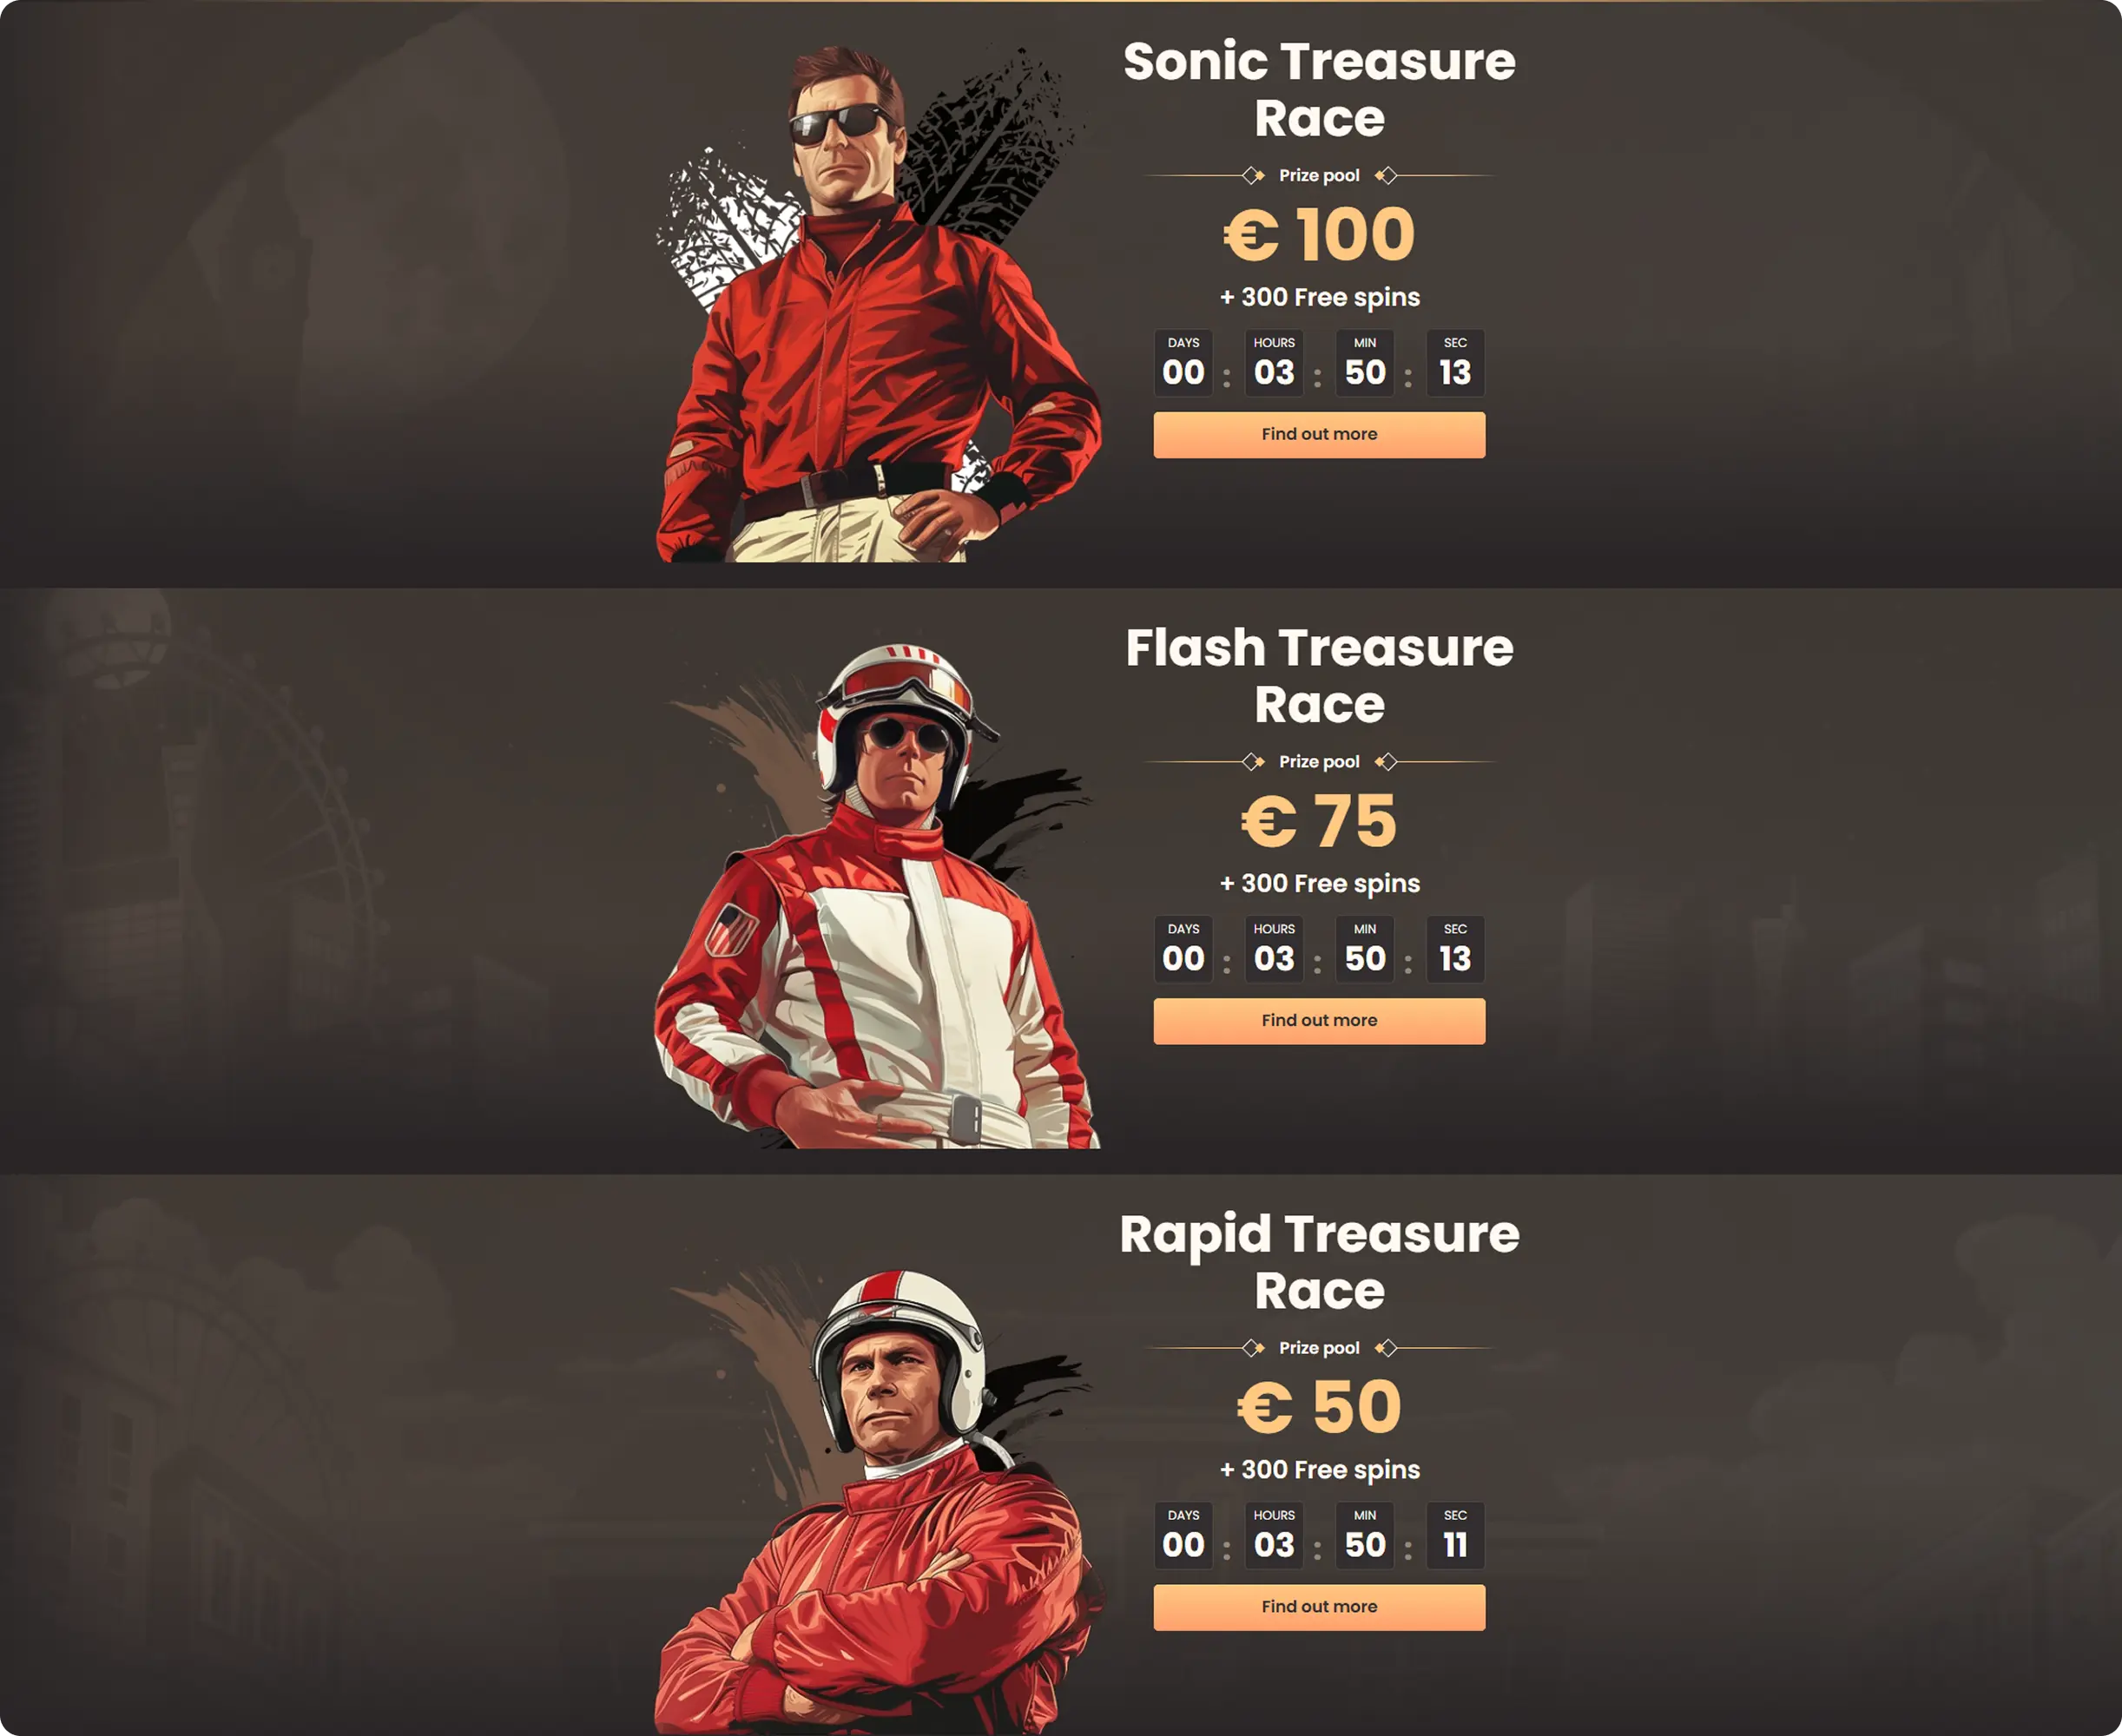Click the Rapid race SEC countdown box
Viewport: 2122px width, 1736px height.
pos(1455,1535)
